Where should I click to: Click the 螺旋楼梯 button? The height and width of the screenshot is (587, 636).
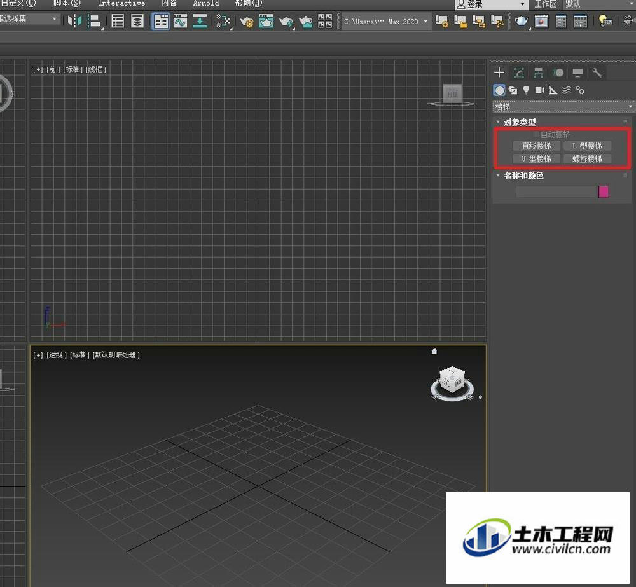(x=587, y=158)
